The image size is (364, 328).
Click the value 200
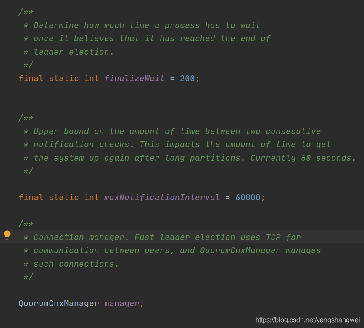187,78
